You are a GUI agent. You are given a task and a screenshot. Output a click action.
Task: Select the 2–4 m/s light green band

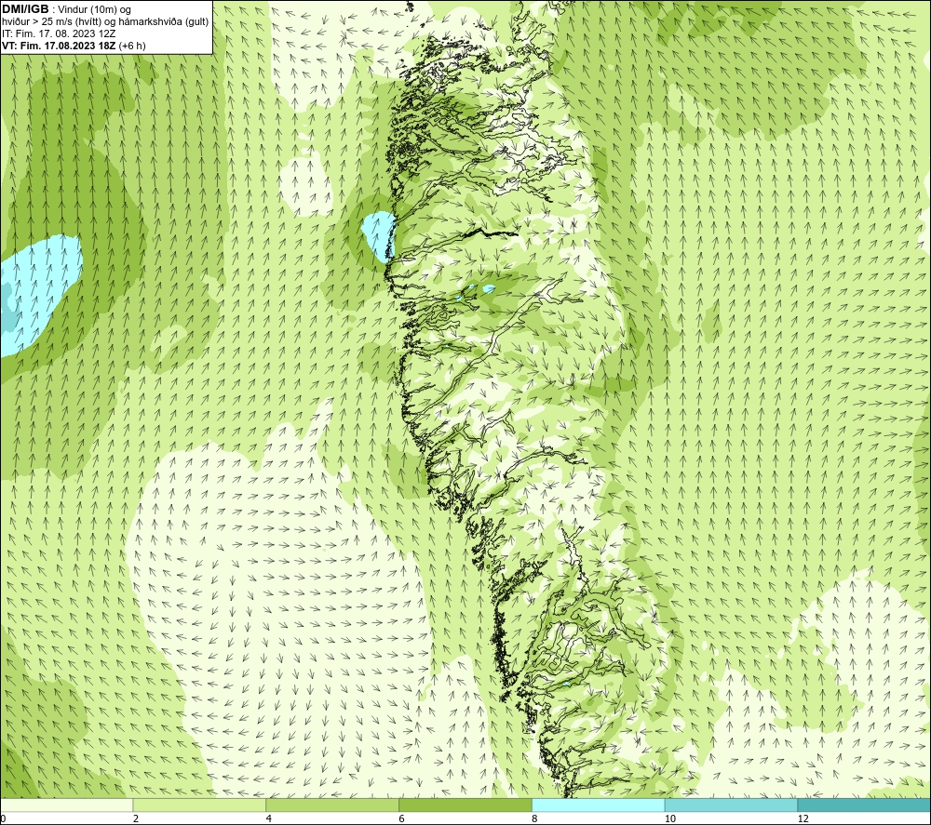click(199, 805)
